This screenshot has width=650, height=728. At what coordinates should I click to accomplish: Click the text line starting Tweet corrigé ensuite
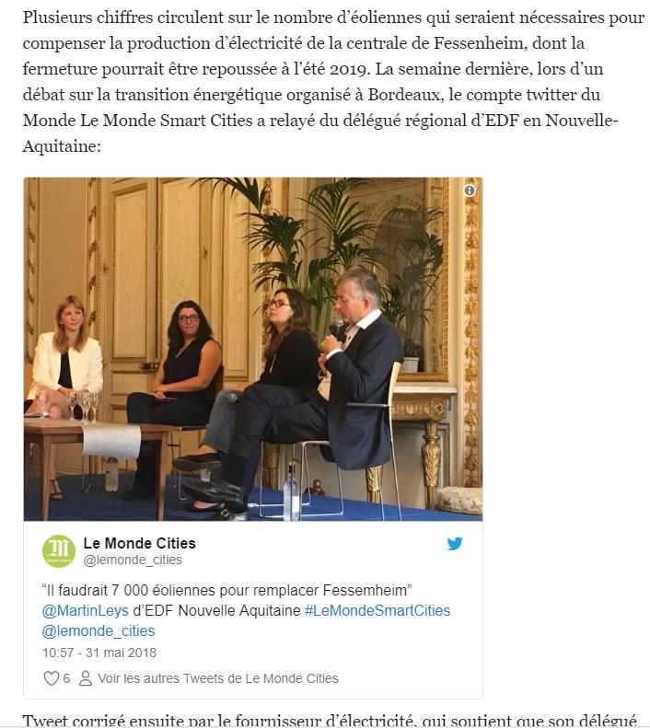coord(330,721)
